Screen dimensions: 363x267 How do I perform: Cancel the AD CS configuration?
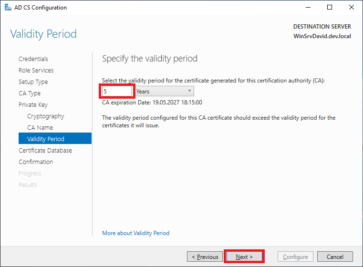335,257
